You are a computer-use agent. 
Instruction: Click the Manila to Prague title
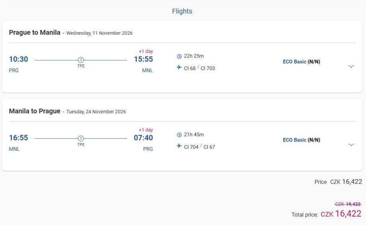pyautogui.click(x=35, y=111)
